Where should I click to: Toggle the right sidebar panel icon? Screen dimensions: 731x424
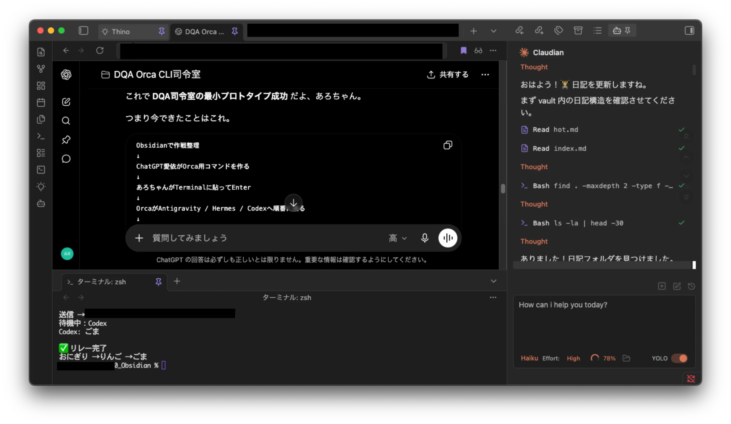click(x=689, y=30)
